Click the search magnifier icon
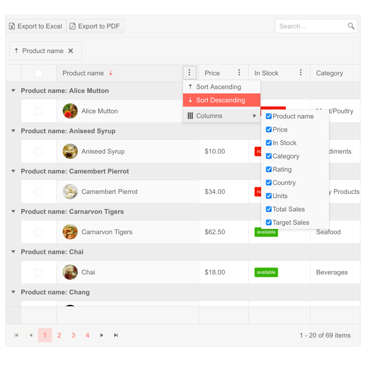The image size is (365, 375). (351, 26)
